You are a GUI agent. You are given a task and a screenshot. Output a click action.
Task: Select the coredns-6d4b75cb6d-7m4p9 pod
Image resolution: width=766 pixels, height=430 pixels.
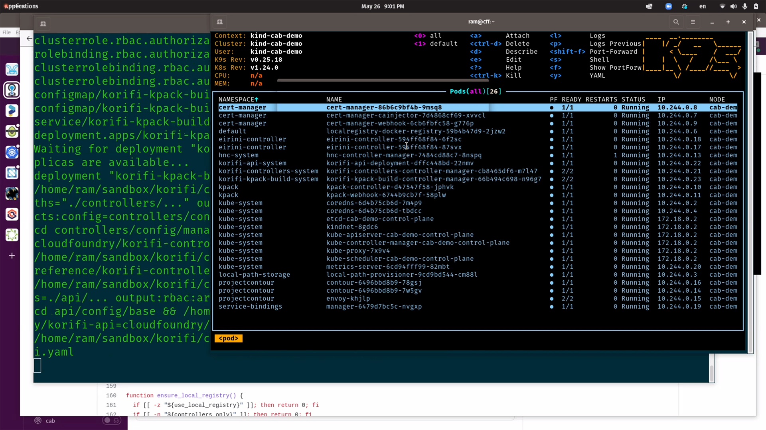478,203
